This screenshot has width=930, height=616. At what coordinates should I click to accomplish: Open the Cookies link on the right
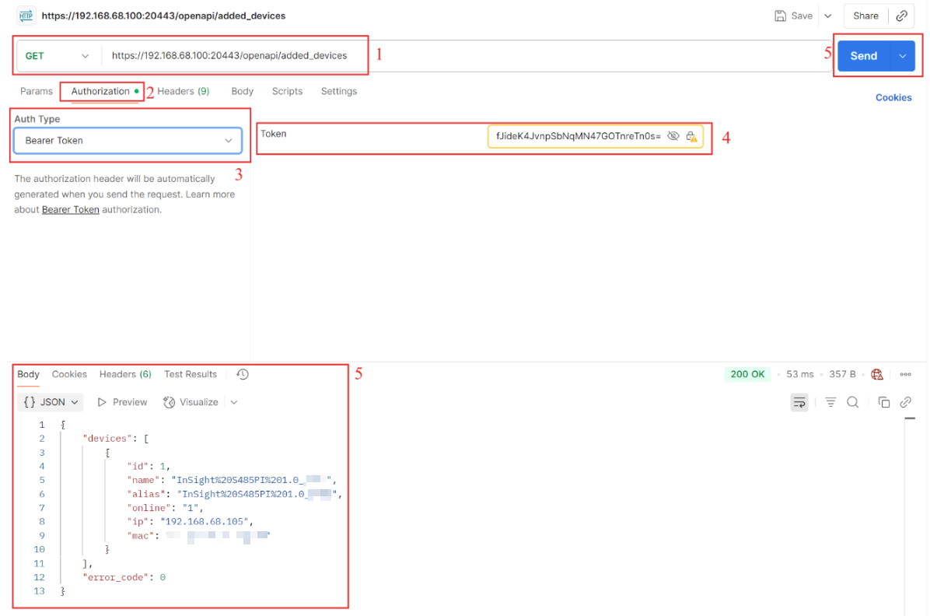point(893,97)
